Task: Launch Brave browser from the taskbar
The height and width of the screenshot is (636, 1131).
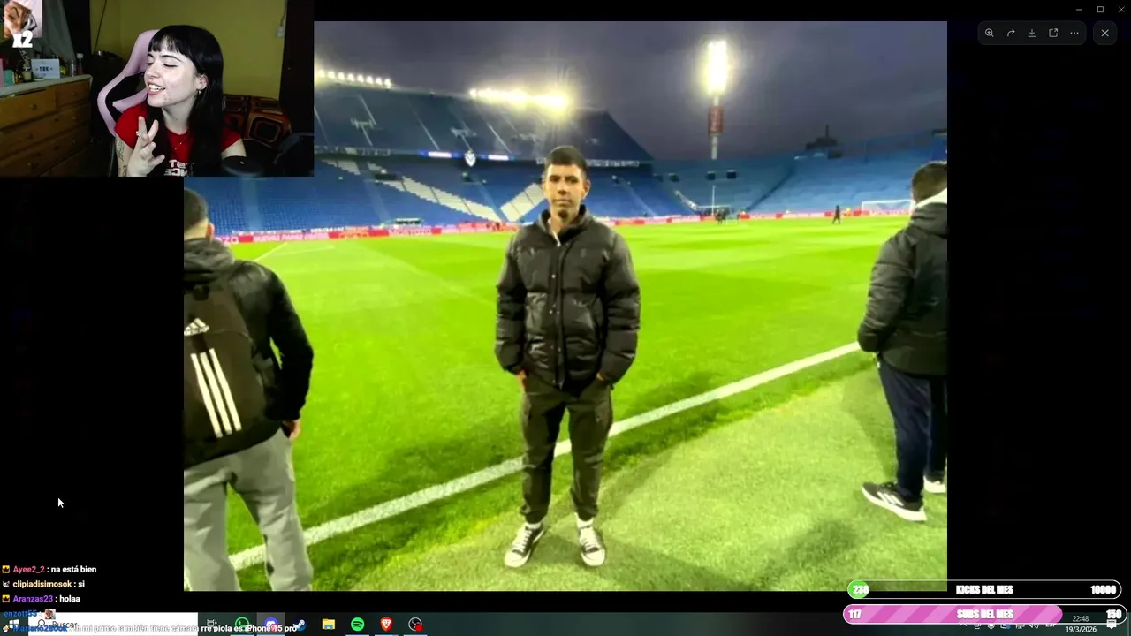Action: pyautogui.click(x=386, y=625)
